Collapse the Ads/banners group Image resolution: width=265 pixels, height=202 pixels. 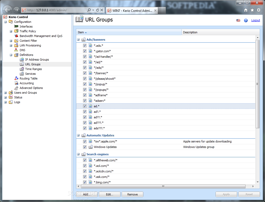(x=78, y=40)
